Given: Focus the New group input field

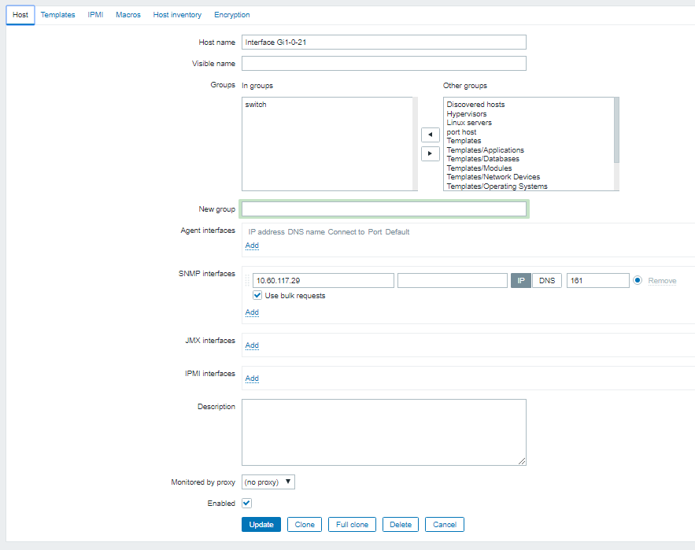Looking at the screenshot, I should click(x=384, y=209).
